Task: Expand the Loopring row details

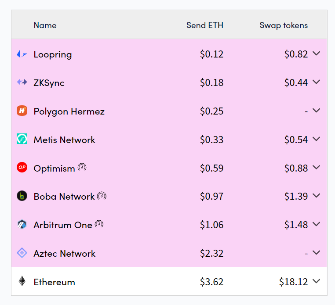Action: point(316,54)
